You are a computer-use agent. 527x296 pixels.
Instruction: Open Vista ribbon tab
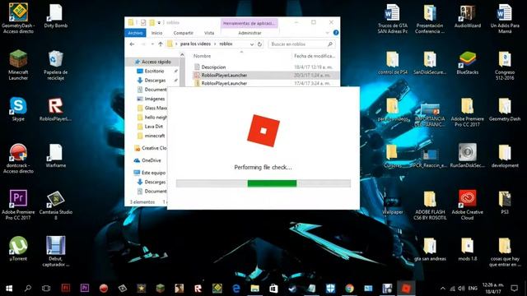209,33
